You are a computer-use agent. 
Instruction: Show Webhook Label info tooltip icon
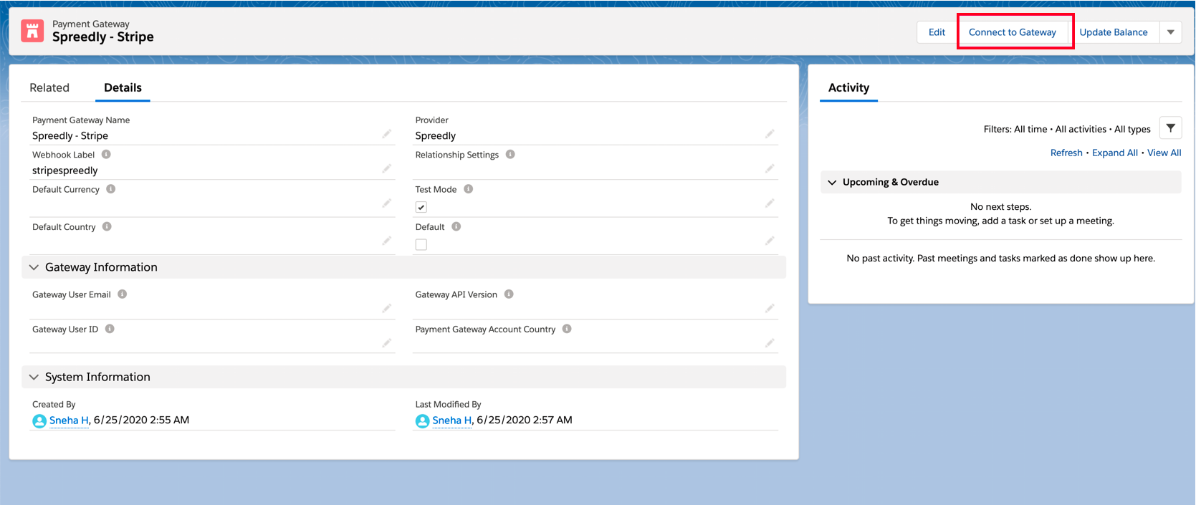click(106, 154)
